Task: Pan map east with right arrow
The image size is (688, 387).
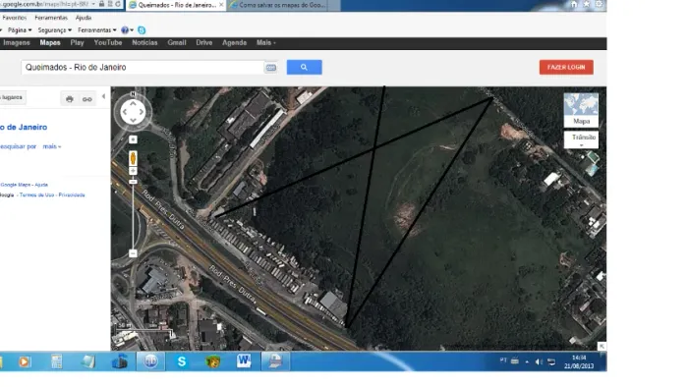Action: pyautogui.click(x=141, y=112)
